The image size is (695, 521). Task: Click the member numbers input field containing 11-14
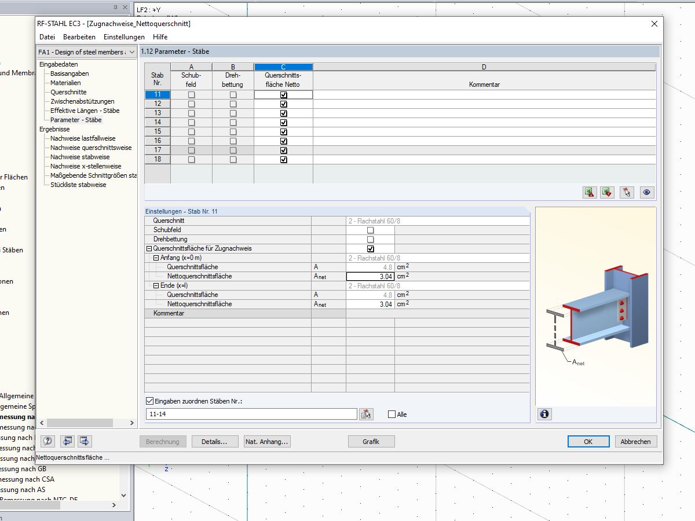pyautogui.click(x=251, y=414)
